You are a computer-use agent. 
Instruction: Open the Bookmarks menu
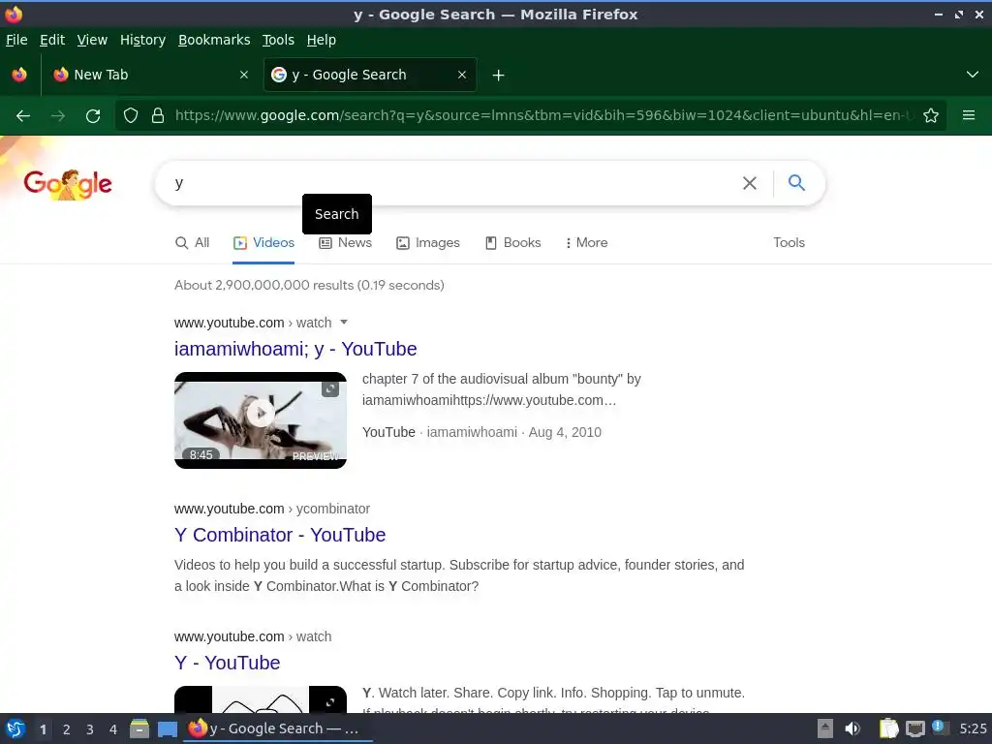tap(214, 40)
